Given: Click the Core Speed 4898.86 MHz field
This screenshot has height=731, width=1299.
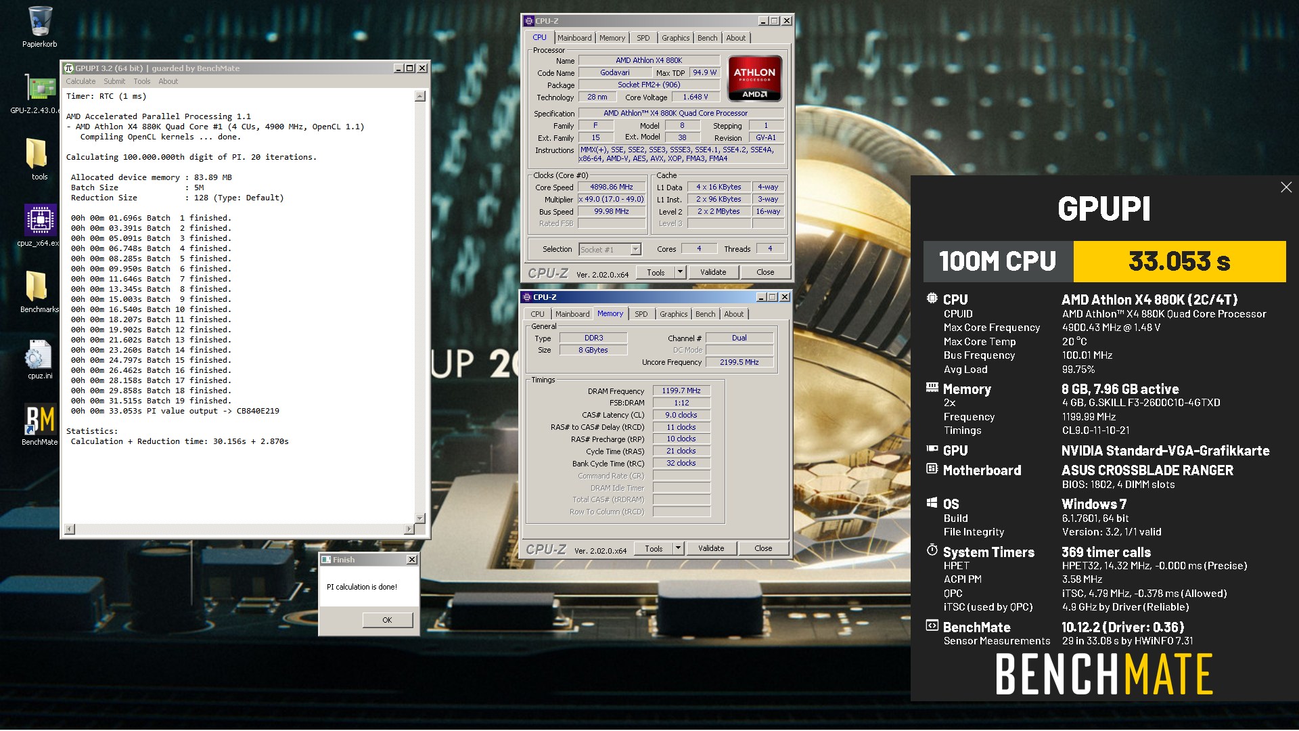Looking at the screenshot, I should (612, 187).
